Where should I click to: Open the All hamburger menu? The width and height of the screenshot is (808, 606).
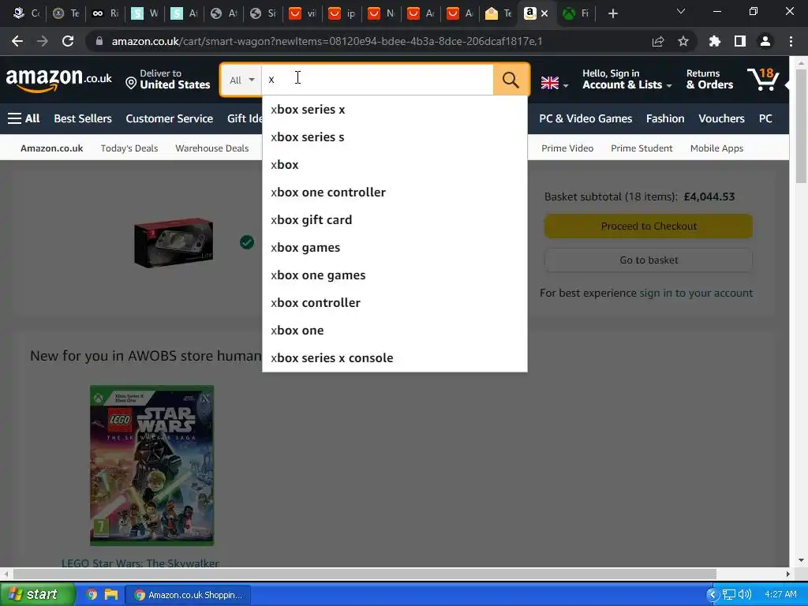tap(24, 118)
